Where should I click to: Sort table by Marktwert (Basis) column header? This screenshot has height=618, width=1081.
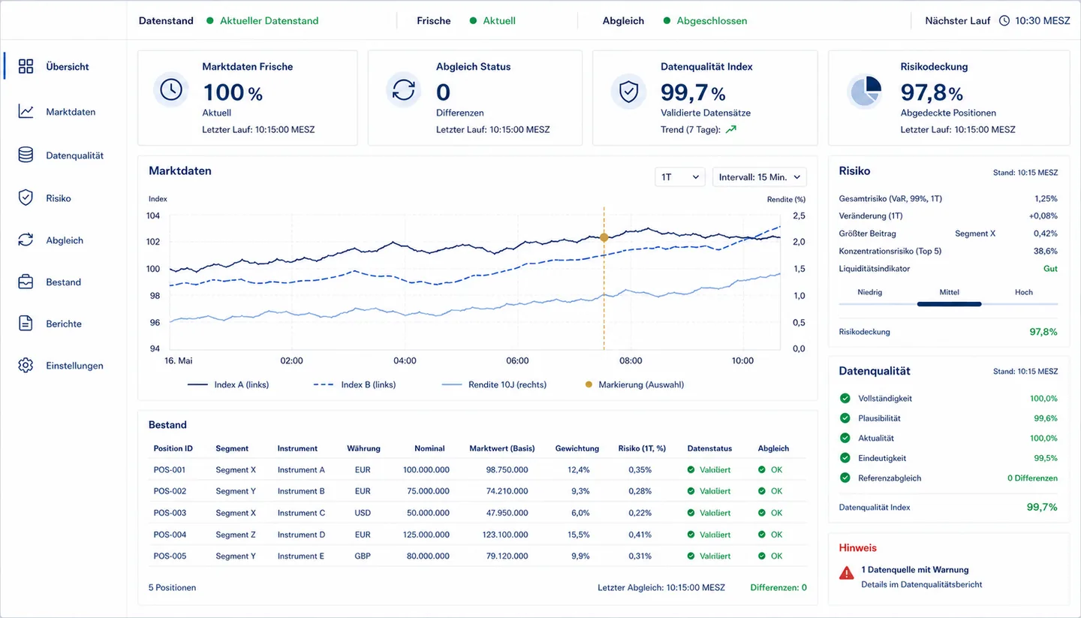pyautogui.click(x=502, y=448)
